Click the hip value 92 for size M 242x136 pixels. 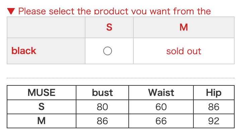[x=214, y=121]
